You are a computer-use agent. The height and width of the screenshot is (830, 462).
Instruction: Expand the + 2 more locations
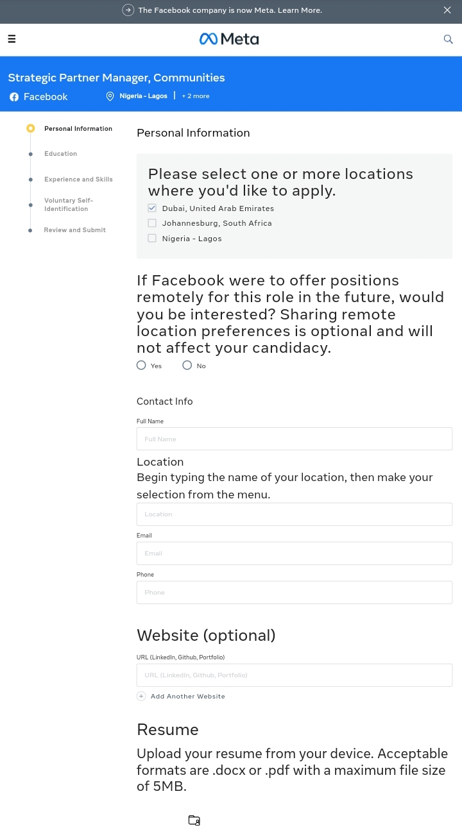click(196, 96)
